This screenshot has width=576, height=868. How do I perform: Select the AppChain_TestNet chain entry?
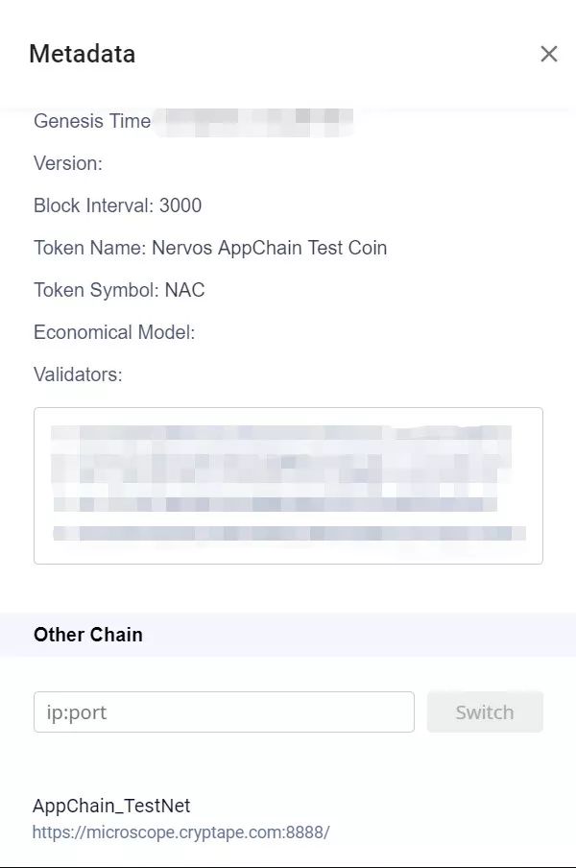coord(111,807)
